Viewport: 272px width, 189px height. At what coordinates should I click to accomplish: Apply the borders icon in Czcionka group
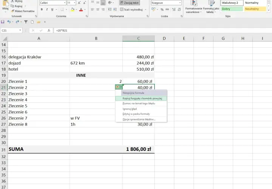click(x=62, y=9)
